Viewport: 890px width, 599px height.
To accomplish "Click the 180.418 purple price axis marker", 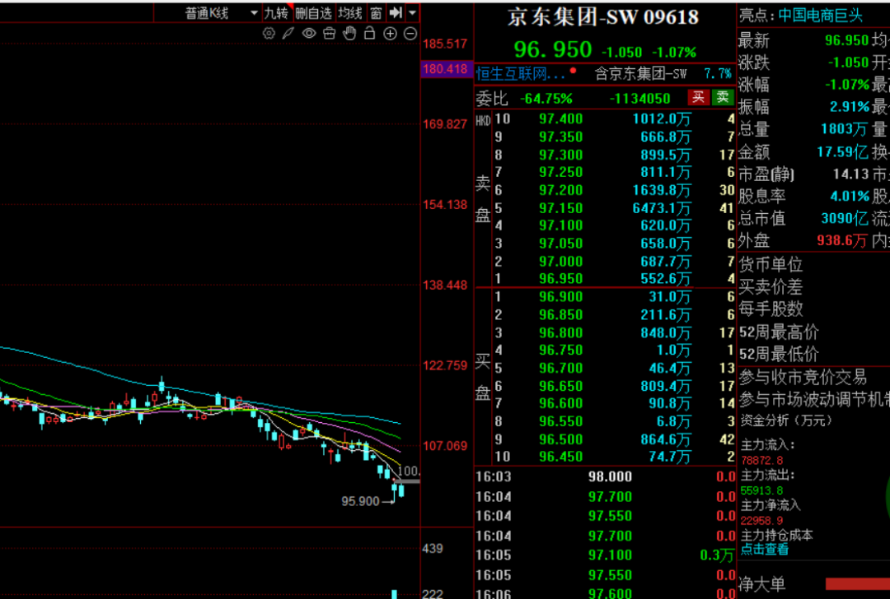I will (x=446, y=69).
